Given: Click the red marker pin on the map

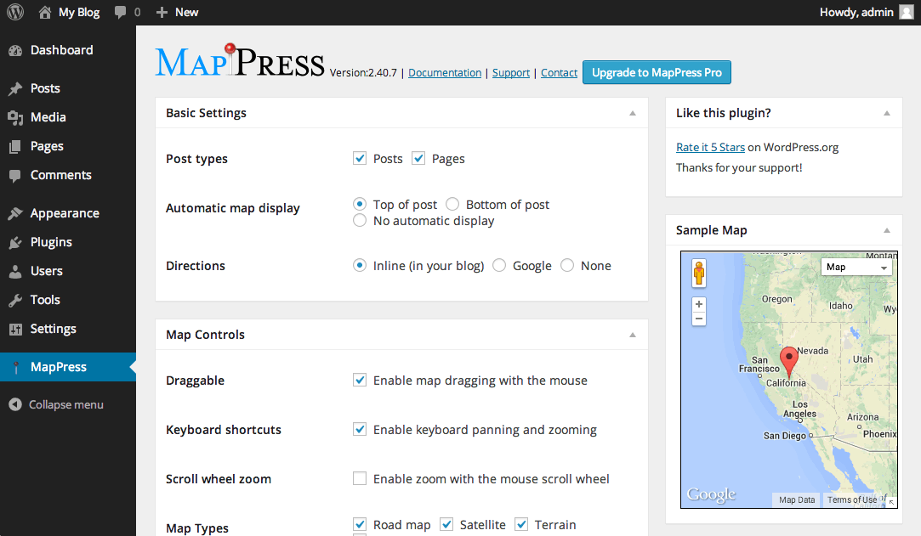Looking at the screenshot, I should point(789,361).
